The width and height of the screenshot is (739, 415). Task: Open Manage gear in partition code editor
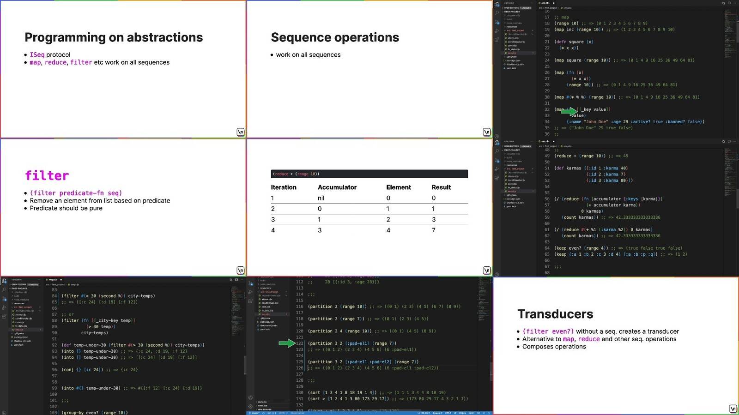click(251, 407)
